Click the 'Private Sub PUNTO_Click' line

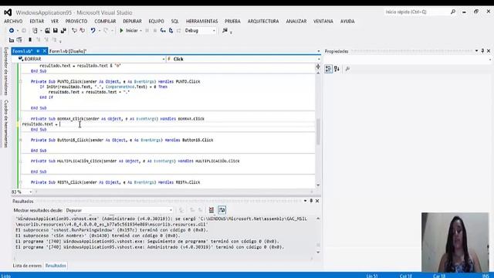pos(115,82)
